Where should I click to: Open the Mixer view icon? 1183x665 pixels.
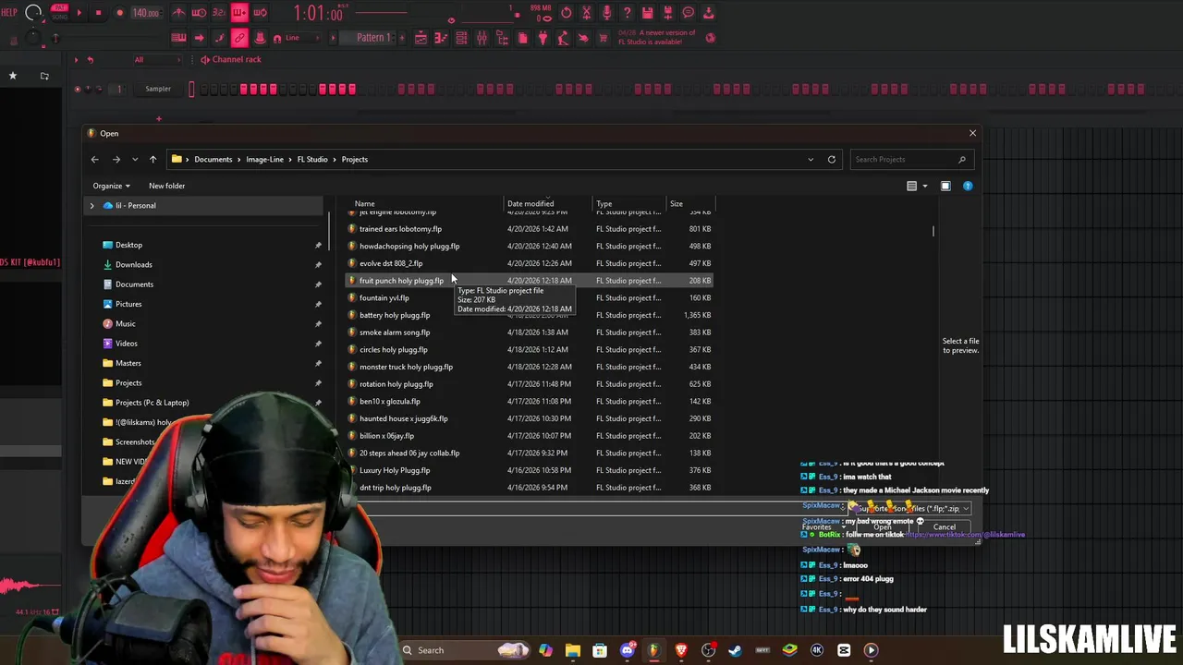(x=482, y=38)
